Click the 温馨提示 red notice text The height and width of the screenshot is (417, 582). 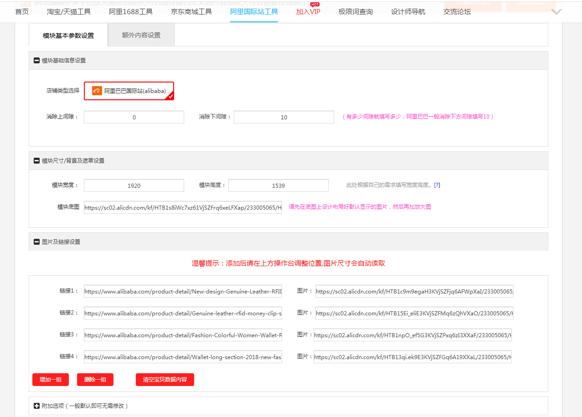288,263
